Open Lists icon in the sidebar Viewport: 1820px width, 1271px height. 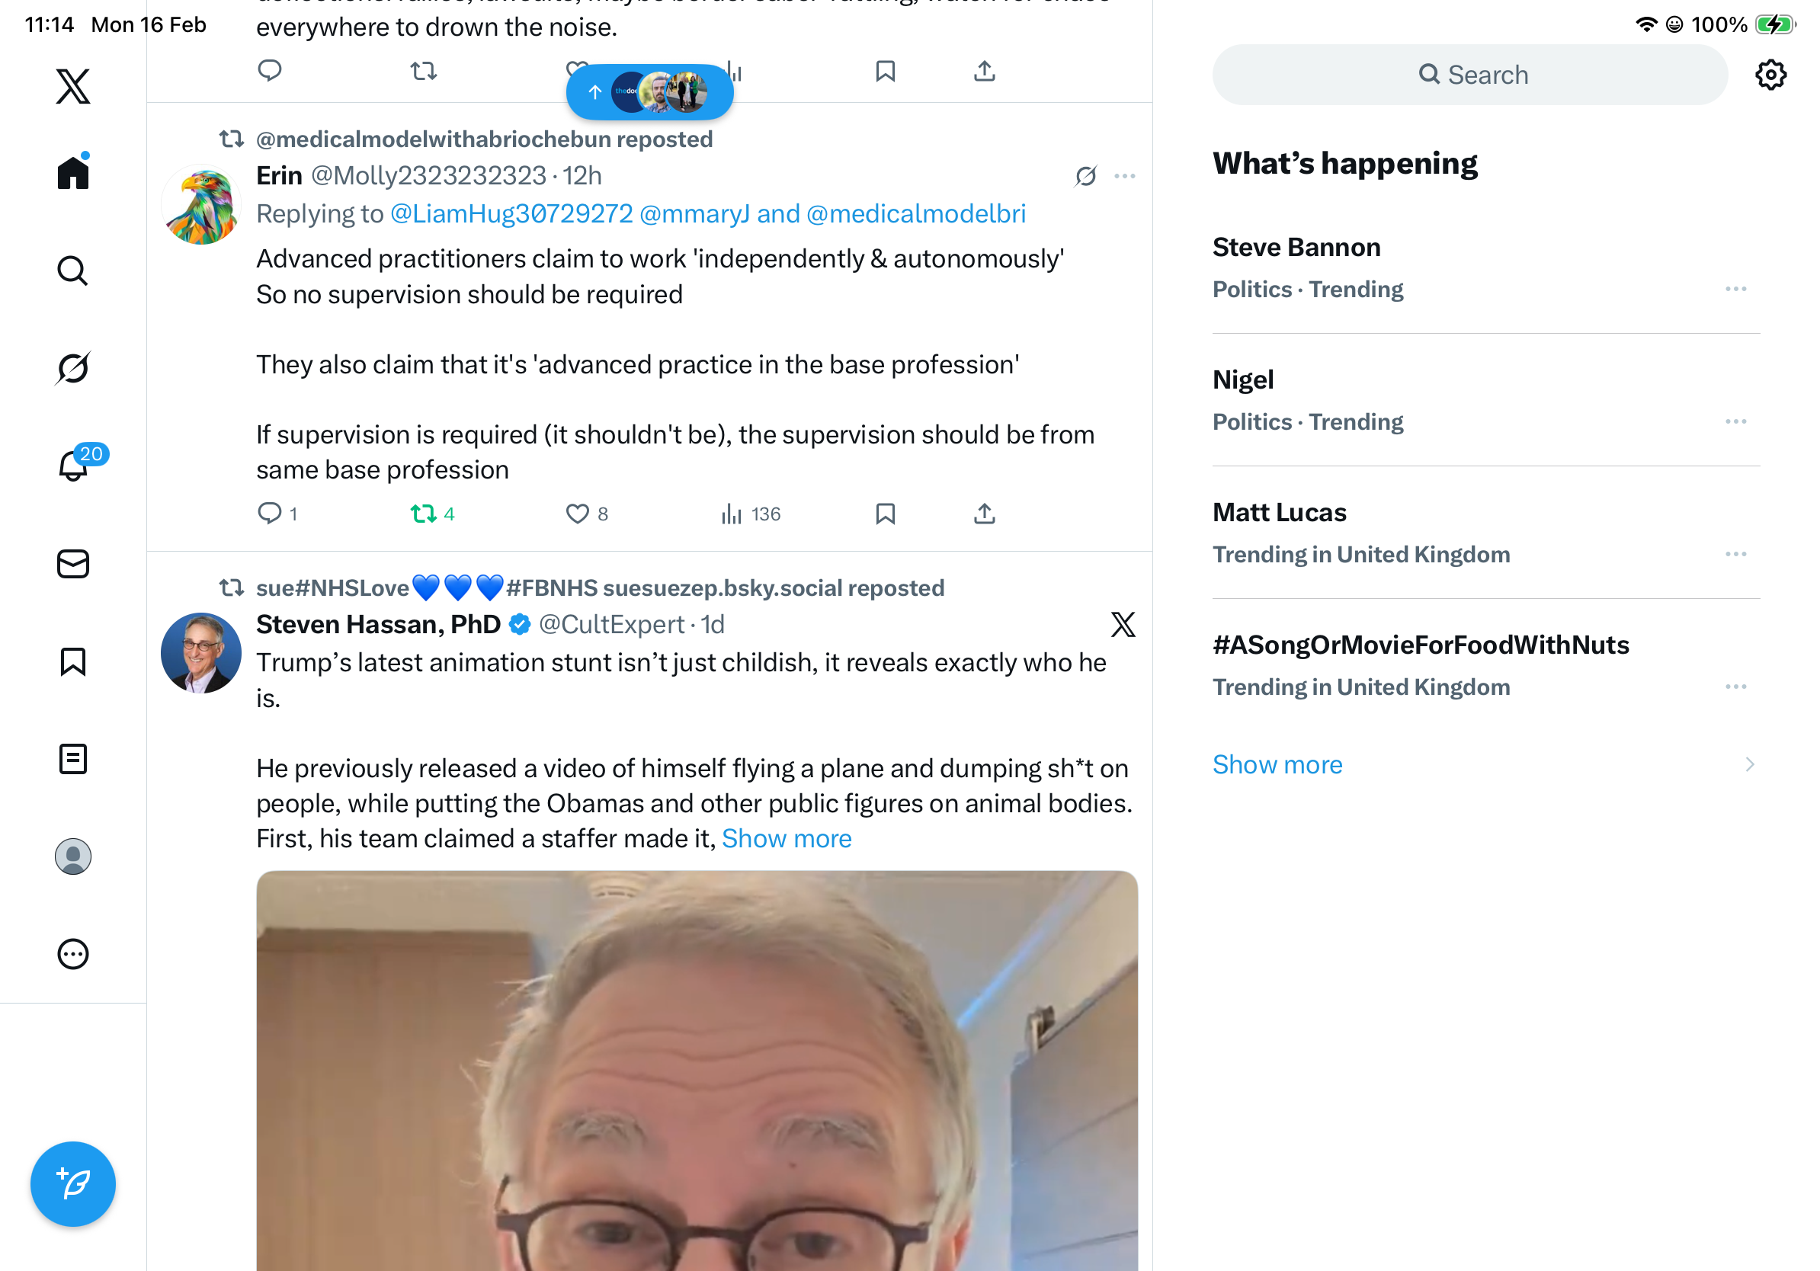73,758
